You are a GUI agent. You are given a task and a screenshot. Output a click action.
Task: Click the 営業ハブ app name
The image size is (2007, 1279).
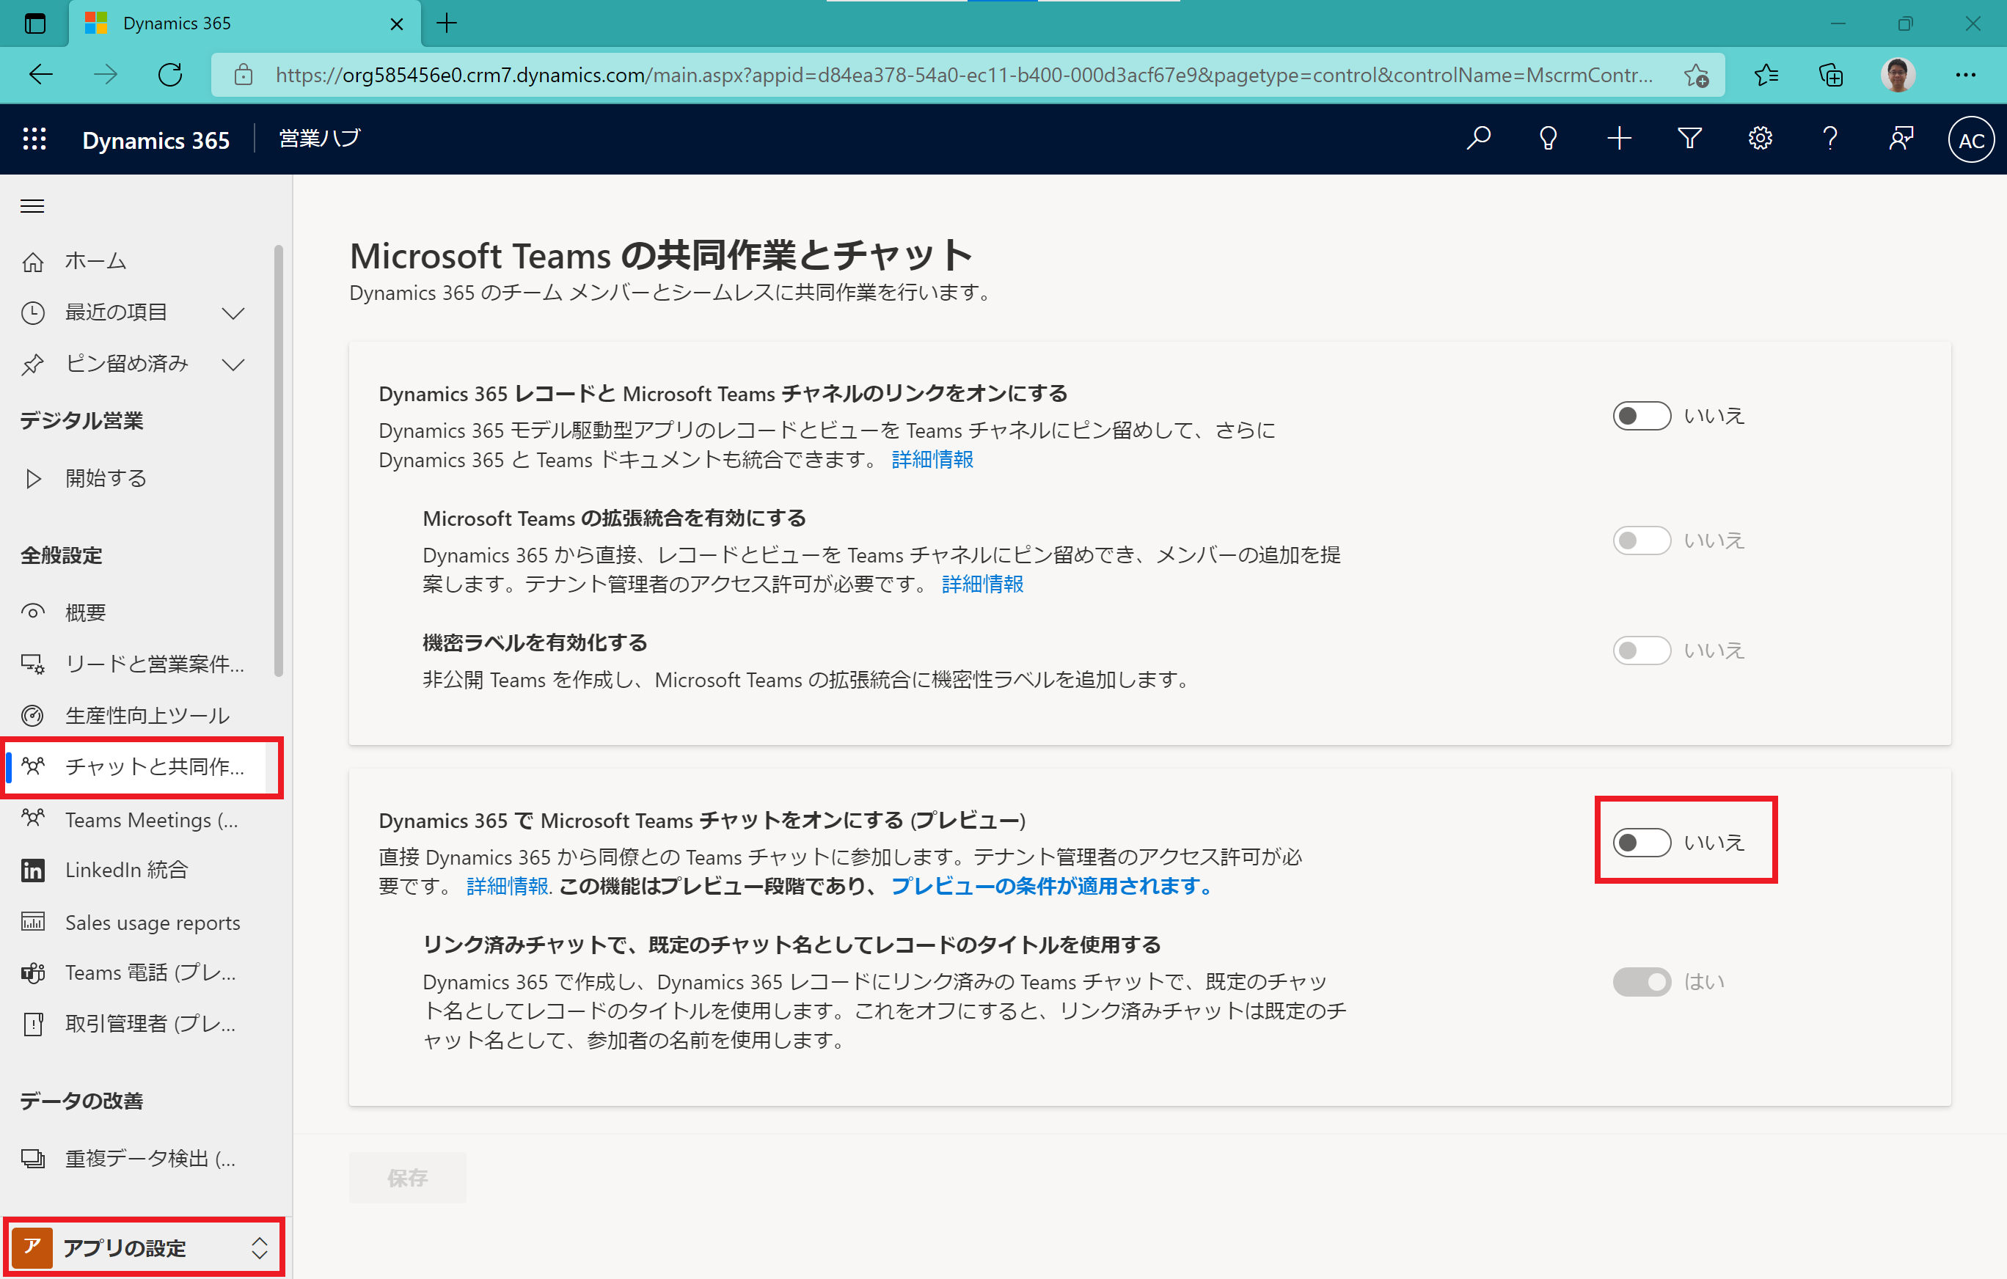319,139
